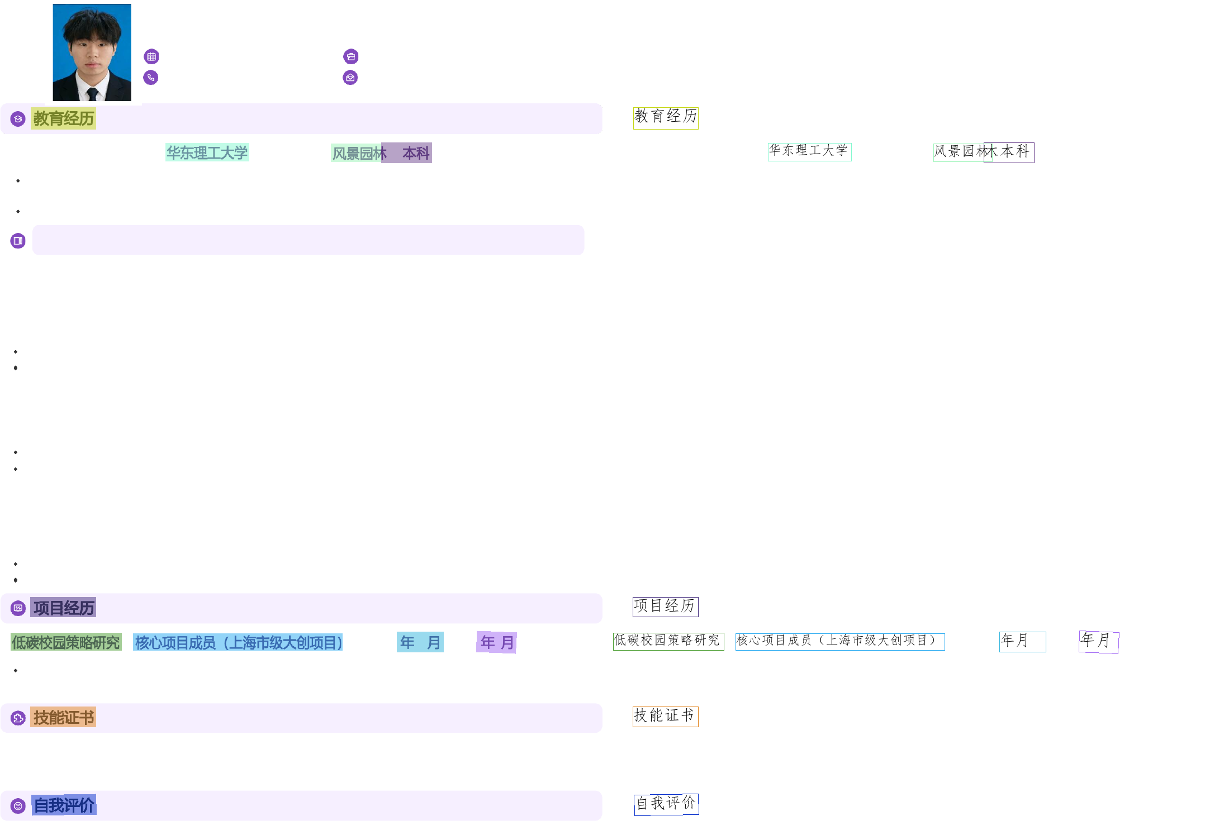Click the outlined 华东理工大学 box on right

coord(809,151)
